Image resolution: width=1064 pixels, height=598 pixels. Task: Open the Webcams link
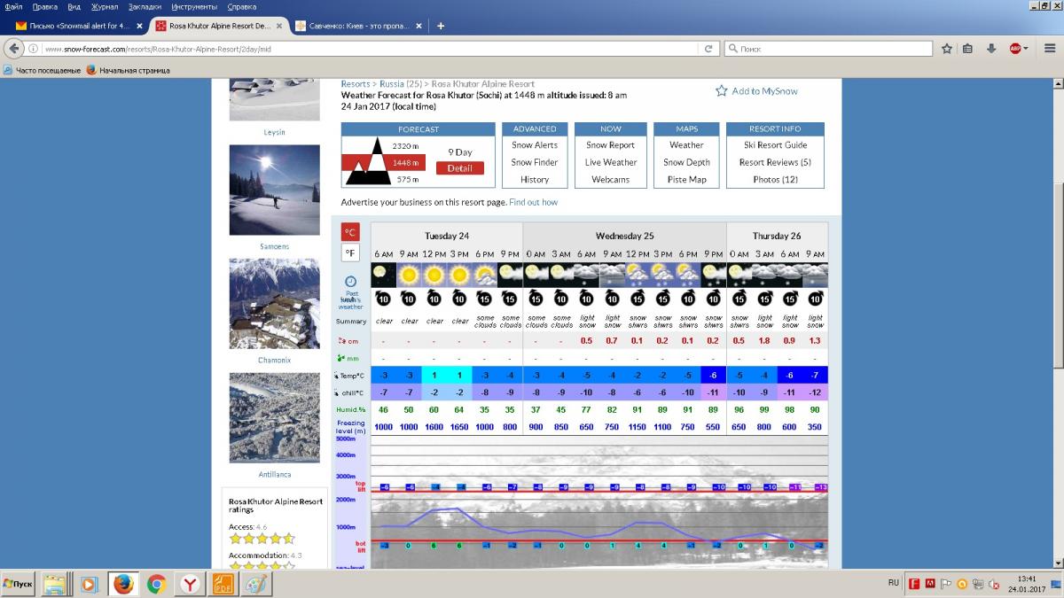(611, 179)
